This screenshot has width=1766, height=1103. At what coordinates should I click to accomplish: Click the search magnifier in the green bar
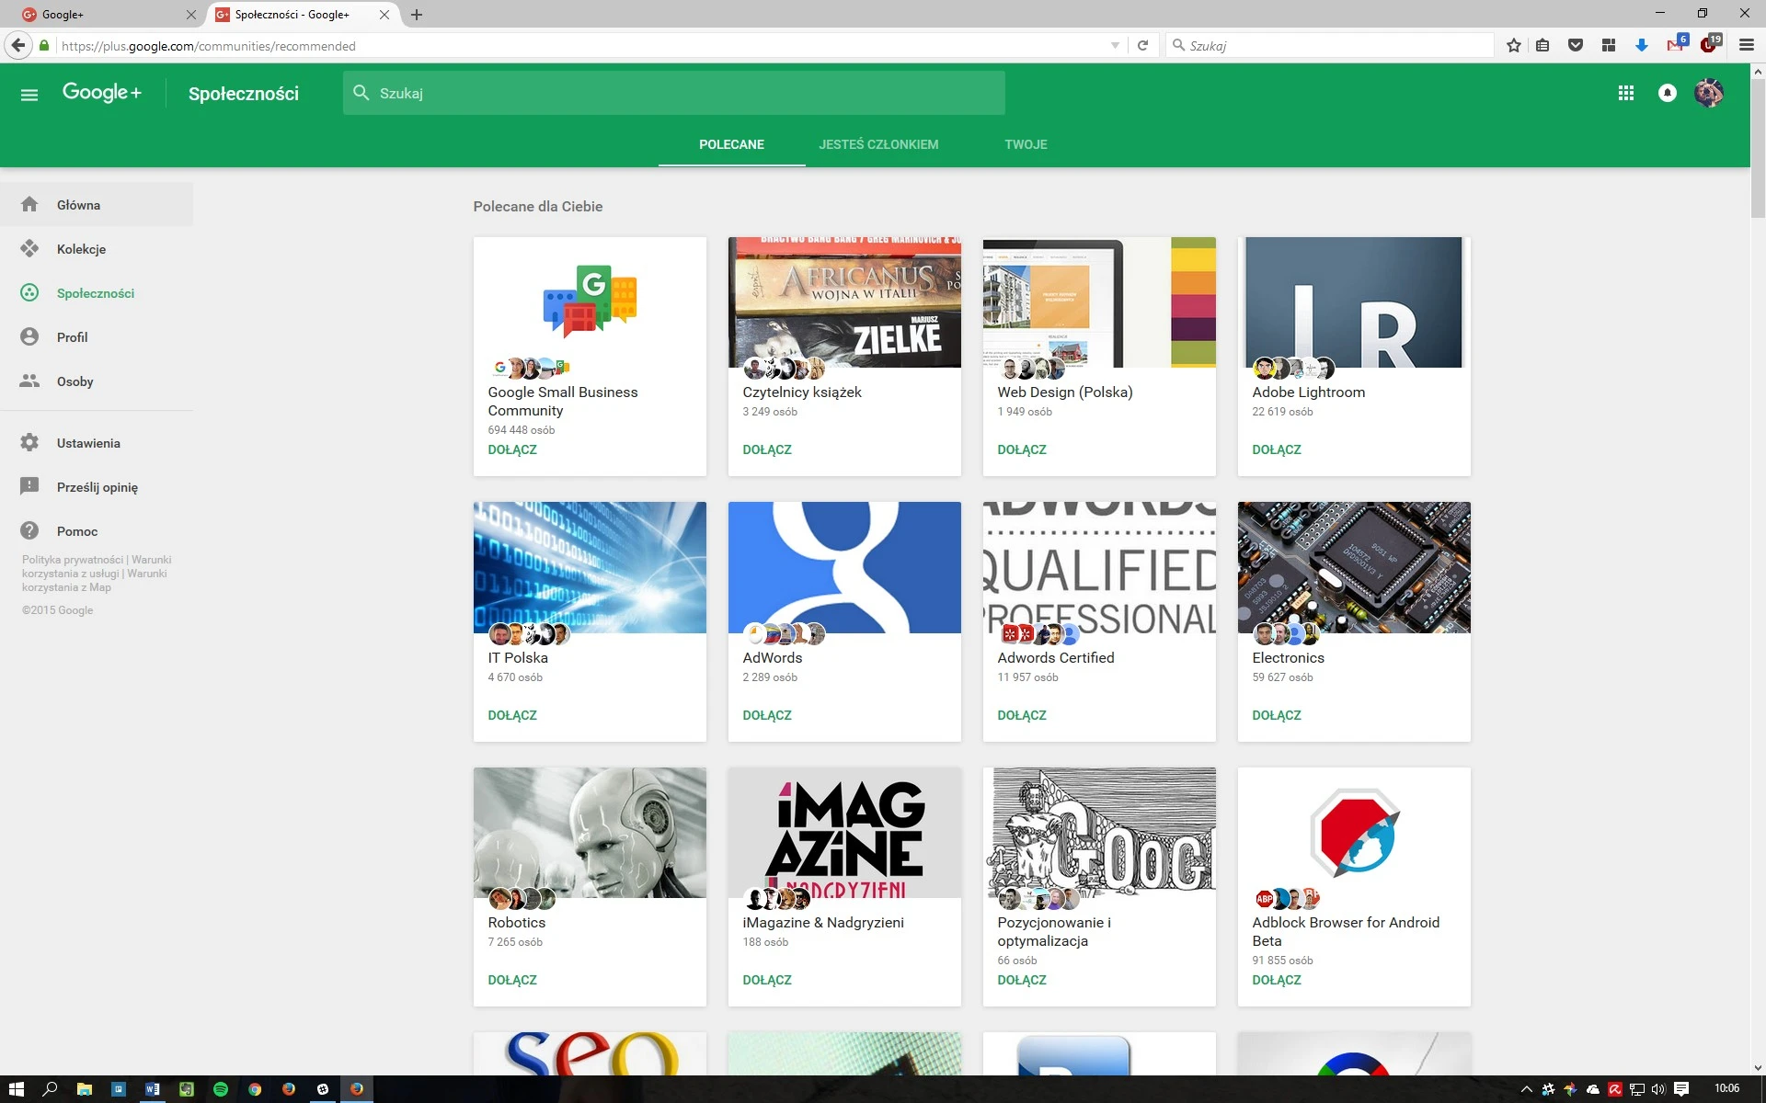tap(361, 93)
